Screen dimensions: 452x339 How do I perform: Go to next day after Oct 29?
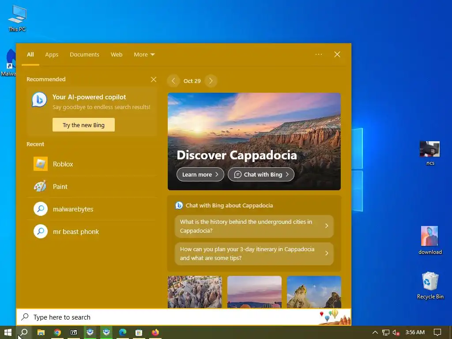coord(211,81)
